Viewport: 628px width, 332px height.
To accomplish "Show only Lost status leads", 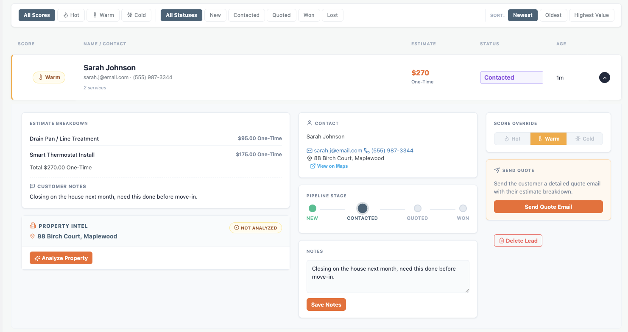I will point(332,15).
